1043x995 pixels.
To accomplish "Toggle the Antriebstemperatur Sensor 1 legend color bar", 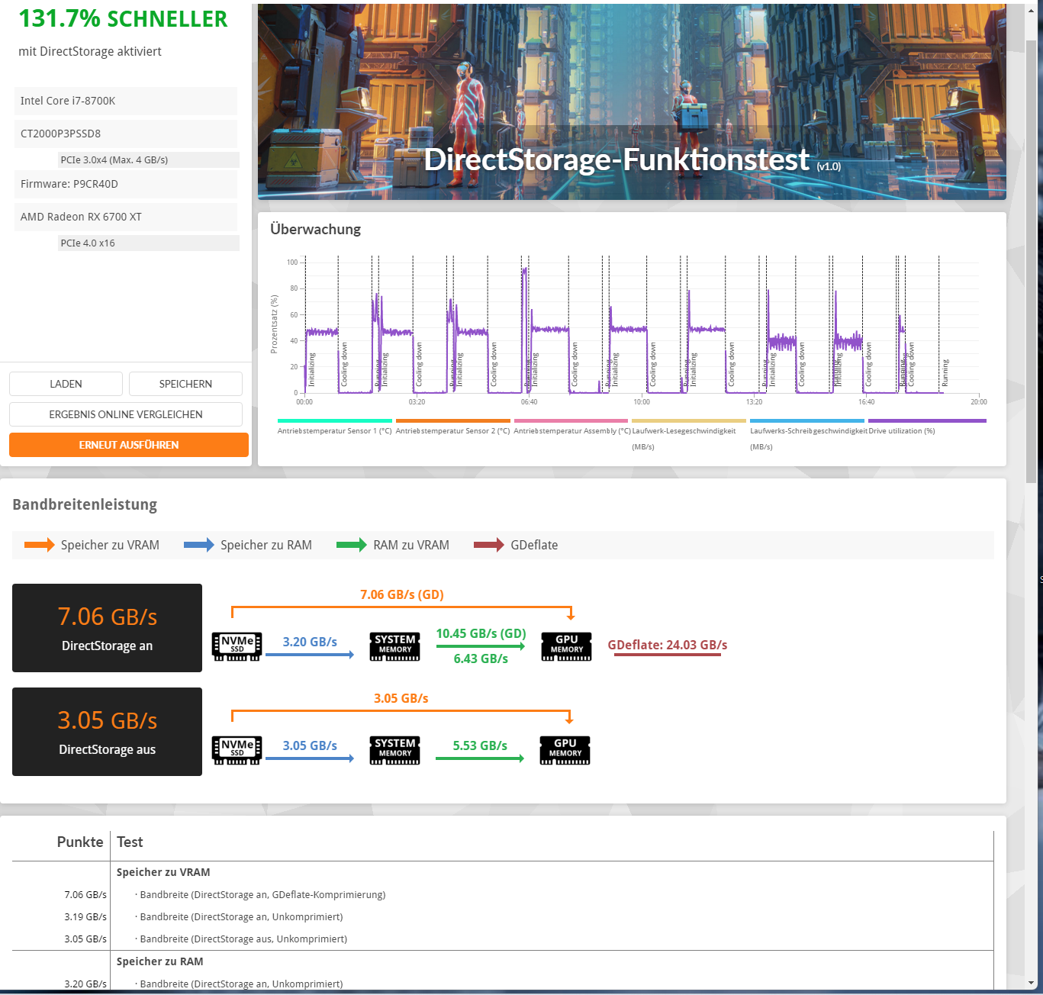I will (335, 420).
